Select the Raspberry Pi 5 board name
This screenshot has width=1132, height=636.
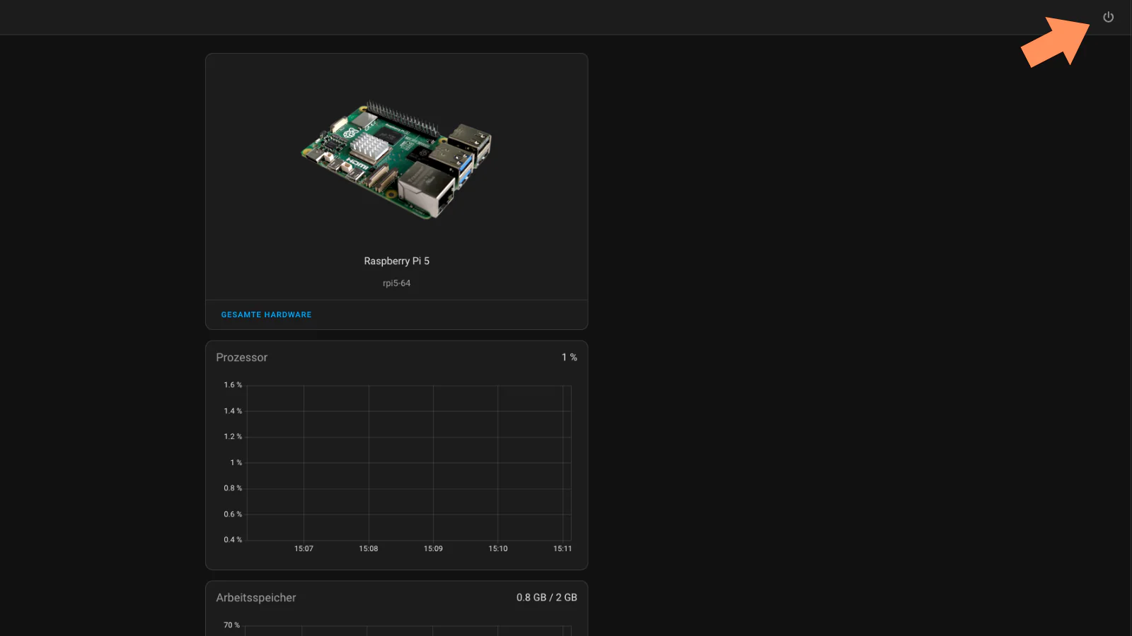396,261
